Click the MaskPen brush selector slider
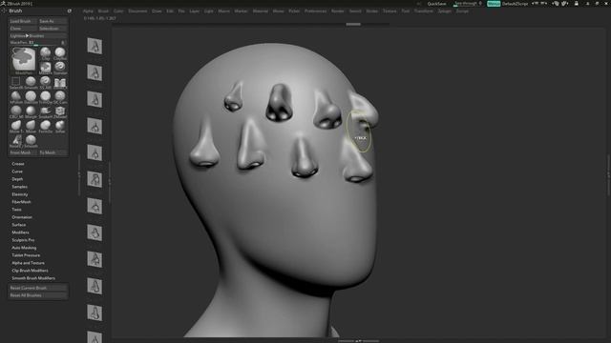The image size is (611, 343). (34, 42)
